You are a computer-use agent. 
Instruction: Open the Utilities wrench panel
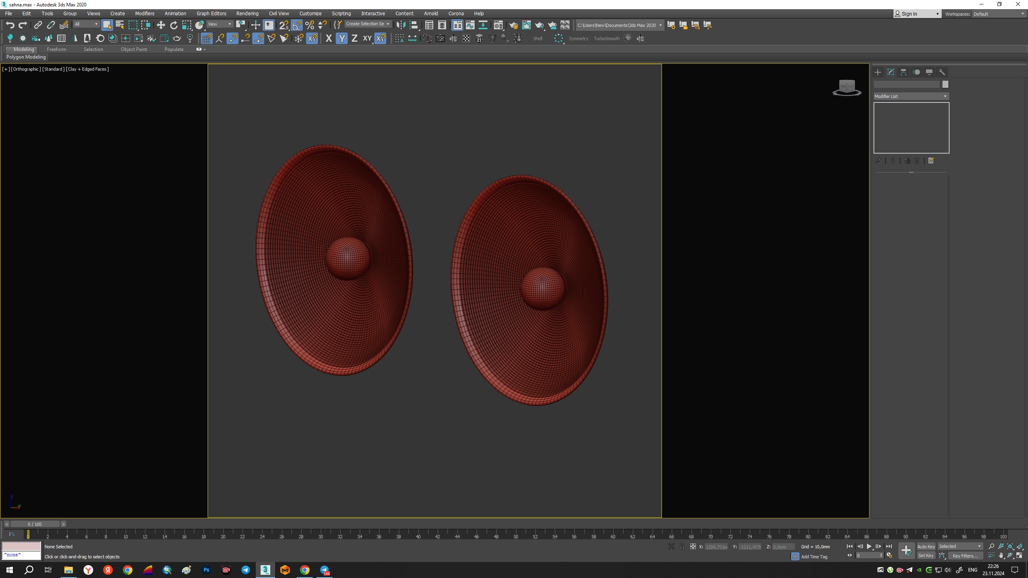pos(942,72)
